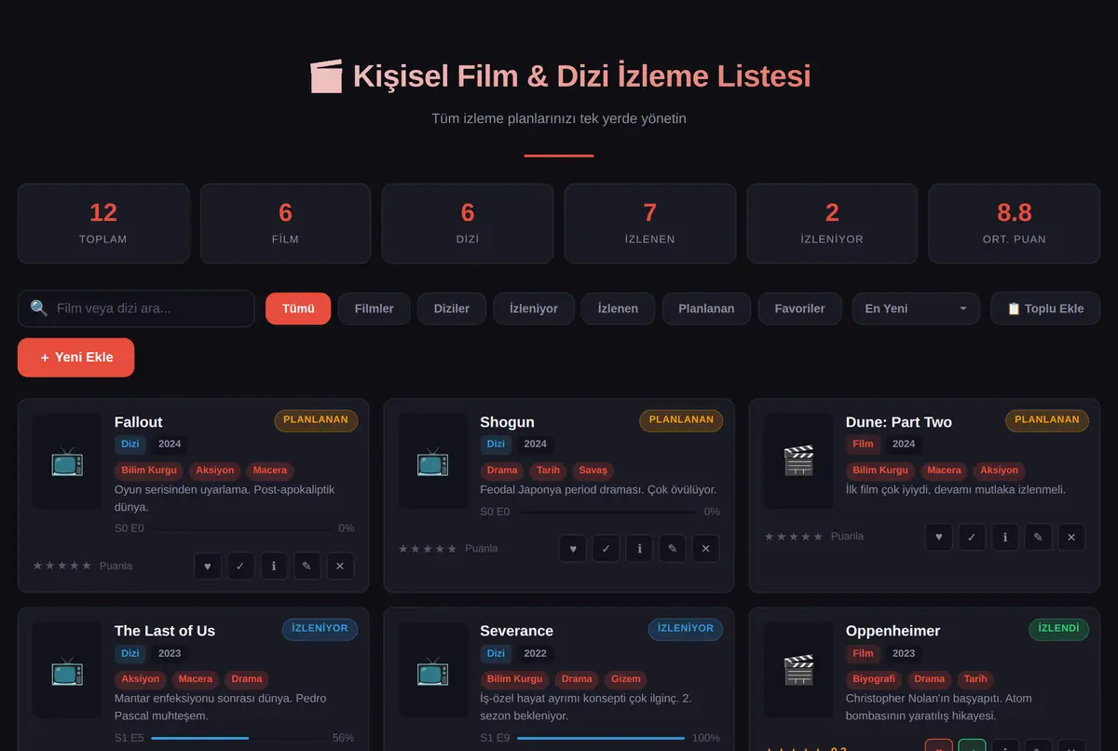1118x751 pixels.
Task: Click the İzleniyor badge on The Last of Us
Action: (x=320, y=629)
